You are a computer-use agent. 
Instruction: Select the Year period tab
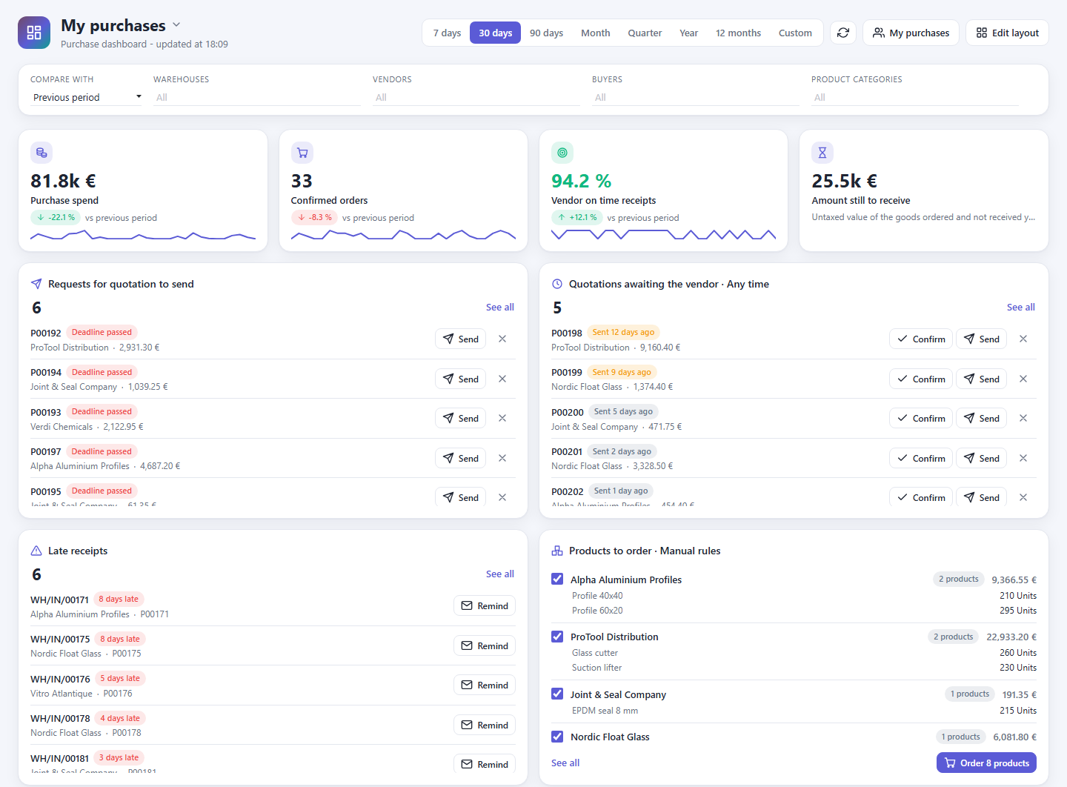coord(689,33)
